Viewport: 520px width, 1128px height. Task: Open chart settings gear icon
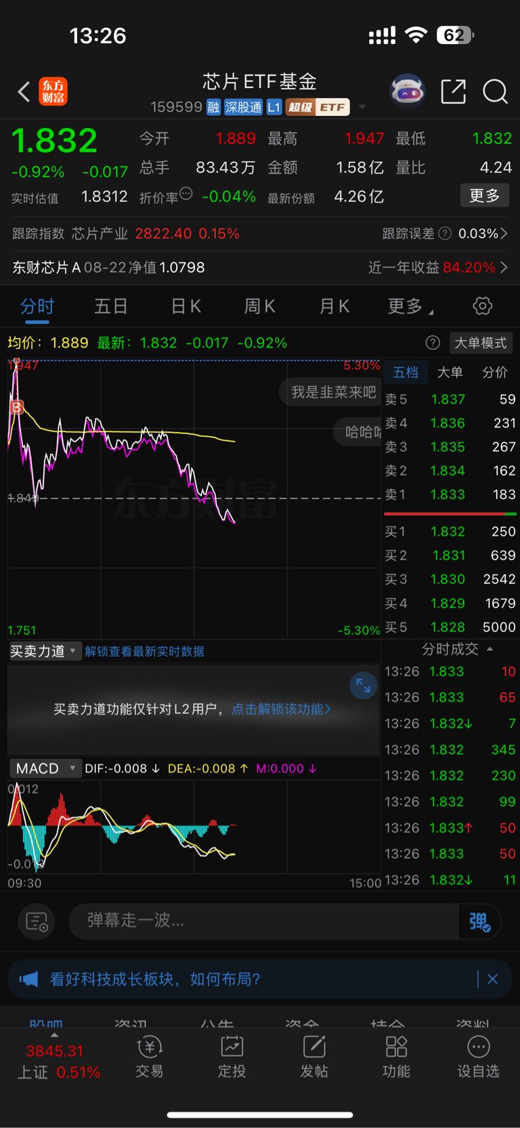[482, 306]
